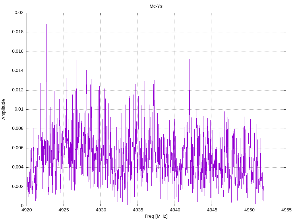294x220 pixels.
Task: Click the x-axis tick label 4950
Action: pyautogui.click(x=249, y=210)
